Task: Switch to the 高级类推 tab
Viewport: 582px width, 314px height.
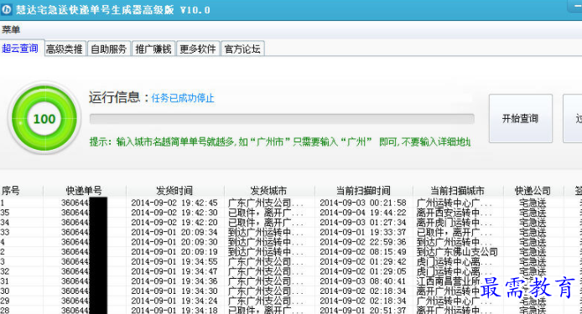Action: point(65,49)
